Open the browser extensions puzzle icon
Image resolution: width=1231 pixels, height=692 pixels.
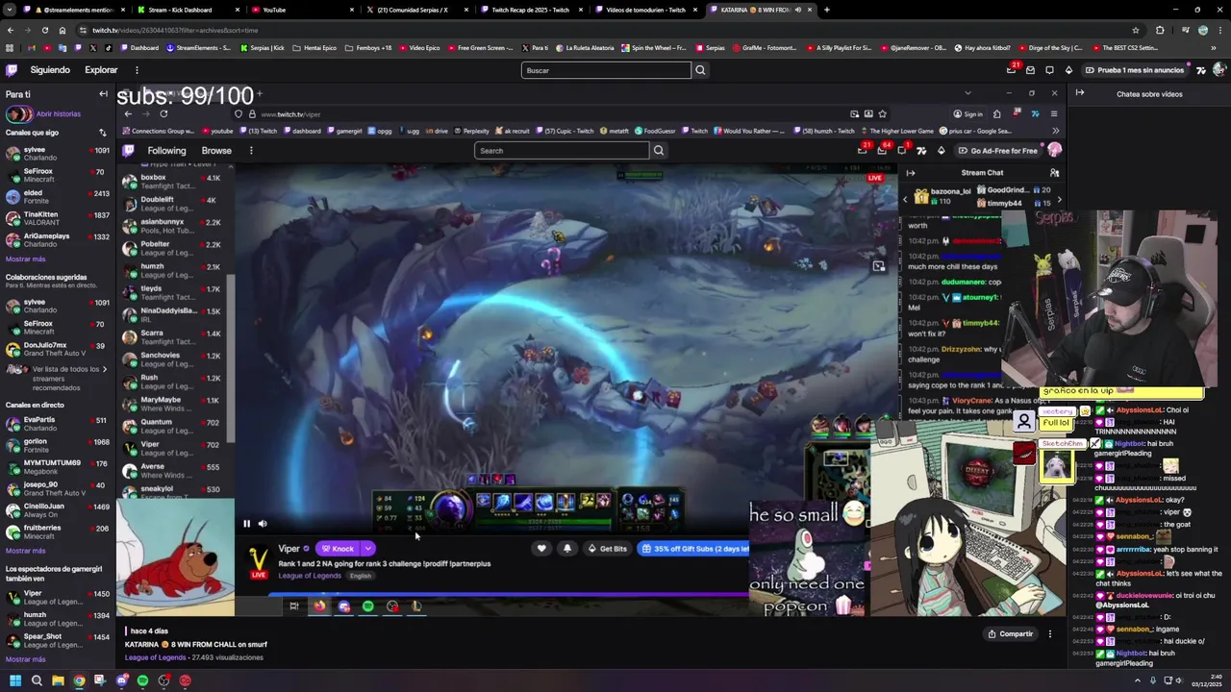[1160, 30]
